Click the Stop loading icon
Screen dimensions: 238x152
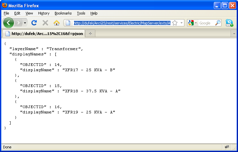tap(45, 23)
